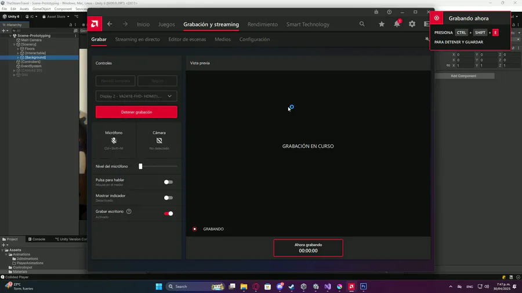Click the record icon in Grabando ahora overlay
Screen dimensions: 522x293
click(436, 18)
